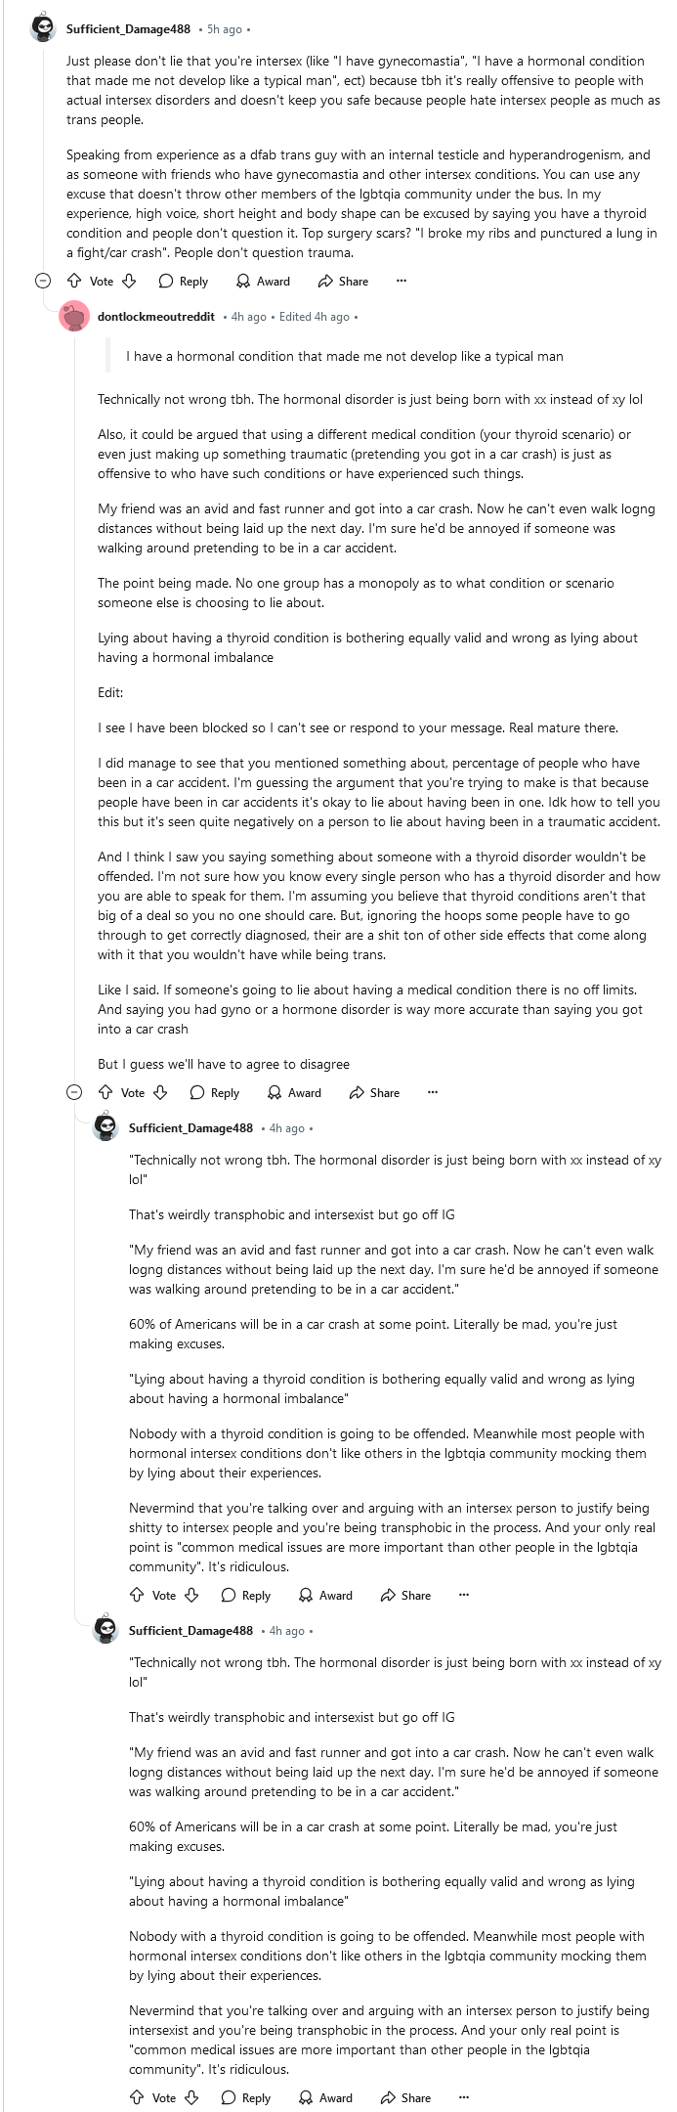Viewport: 677px width, 2112px height.
Task: Reply to dontlockmeoutreddit's comment
Action: pyautogui.click(x=215, y=1093)
